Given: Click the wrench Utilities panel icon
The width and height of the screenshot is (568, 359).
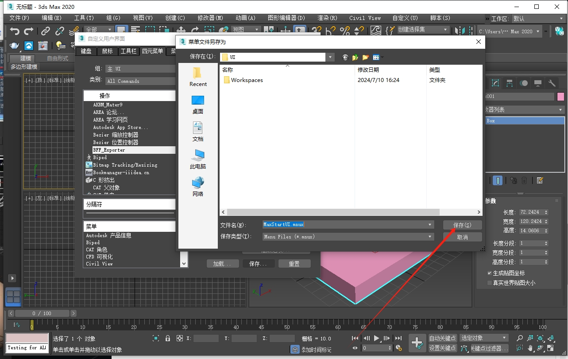Looking at the screenshot, I should point(552,83).
